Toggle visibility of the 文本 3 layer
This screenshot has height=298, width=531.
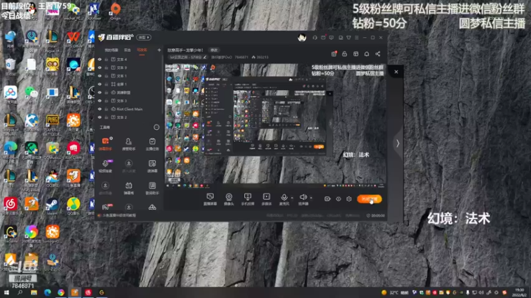point(100,101)
